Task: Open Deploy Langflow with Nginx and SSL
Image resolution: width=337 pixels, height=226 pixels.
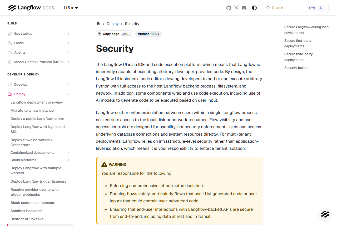Action: pyautogui.click(x=38, y=129)
